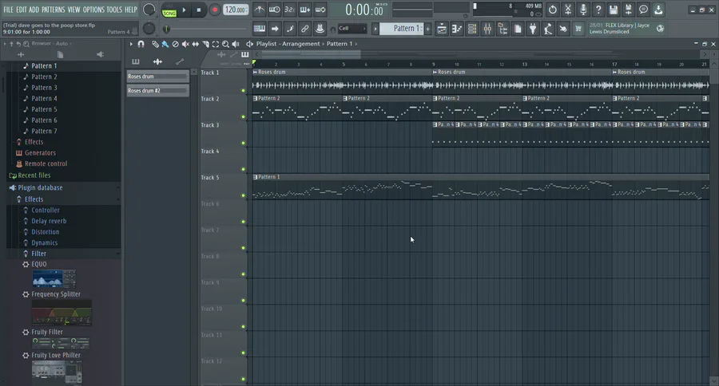Toggle multilink to controllers icon
This screenshot has width=719, height=386.
(x=305, y=29)
